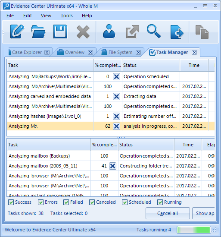Screen dimensions: 221x237
Task: Click the blue user person icon
Action: (x=109, y=31)
